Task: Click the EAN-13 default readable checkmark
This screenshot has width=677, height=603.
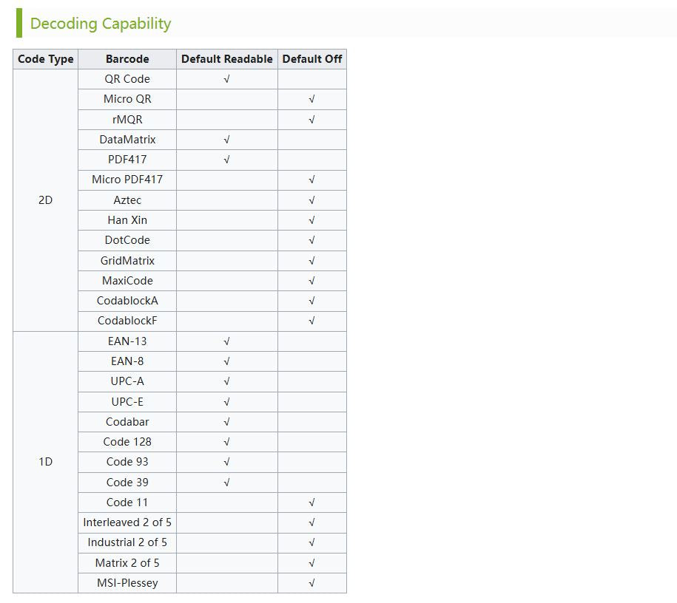Action: [x=226, y=341]
